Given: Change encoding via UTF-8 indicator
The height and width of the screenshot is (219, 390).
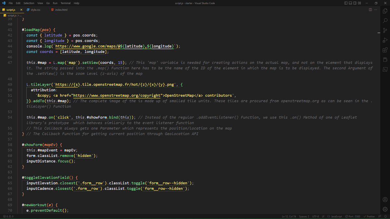Looking at the screenshot, I should (x=316, y=216).
